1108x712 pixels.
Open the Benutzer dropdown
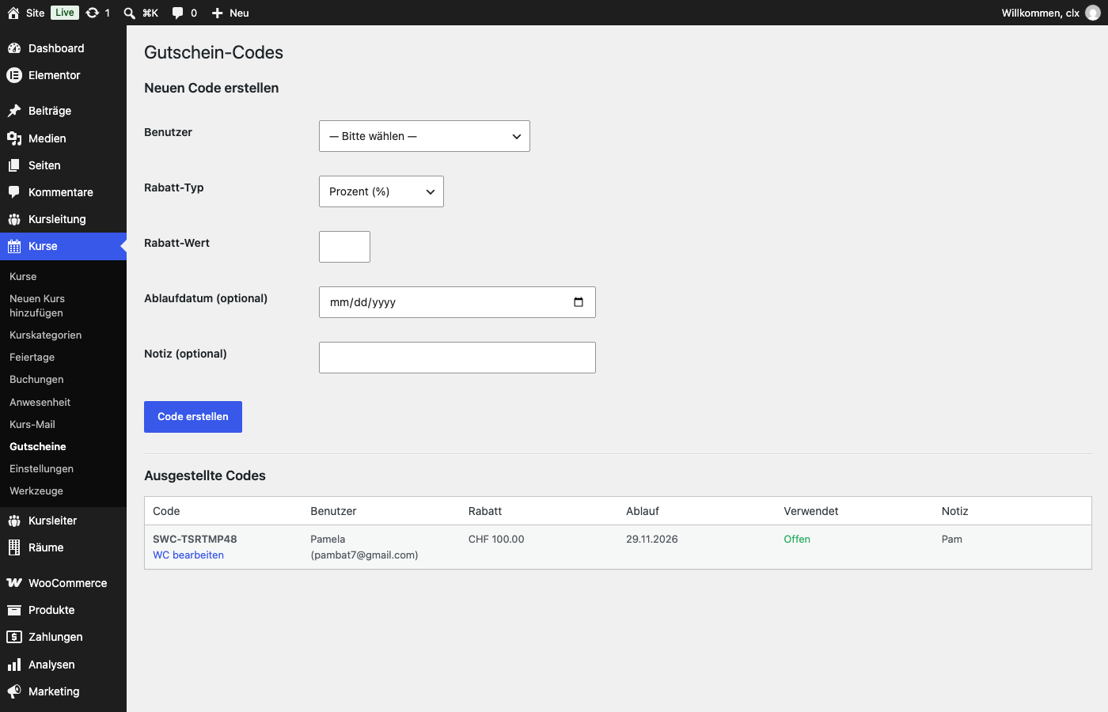pyautogui.click(x=424, y=136)
